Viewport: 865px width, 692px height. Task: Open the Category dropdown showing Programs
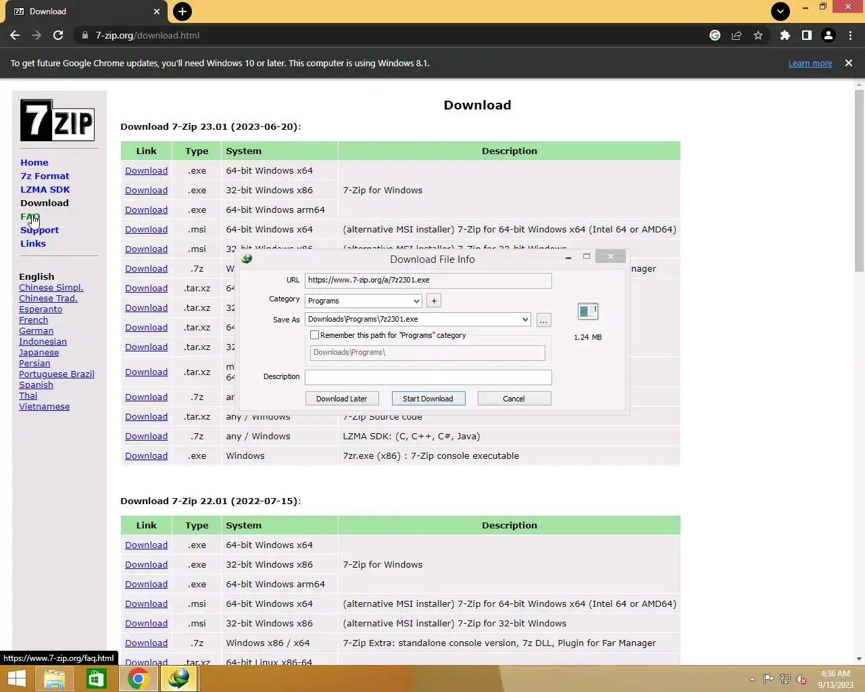click(364, 301)
